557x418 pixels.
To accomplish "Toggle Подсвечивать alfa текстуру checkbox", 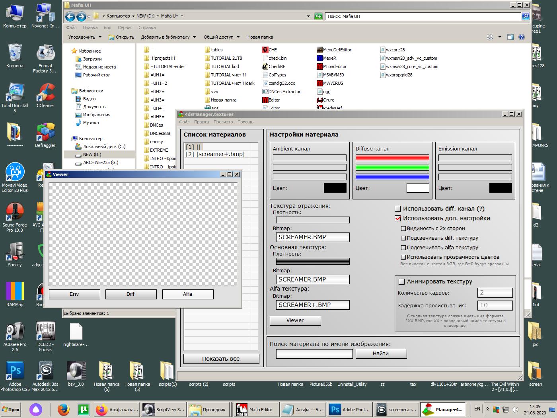I will click(403, 248).
